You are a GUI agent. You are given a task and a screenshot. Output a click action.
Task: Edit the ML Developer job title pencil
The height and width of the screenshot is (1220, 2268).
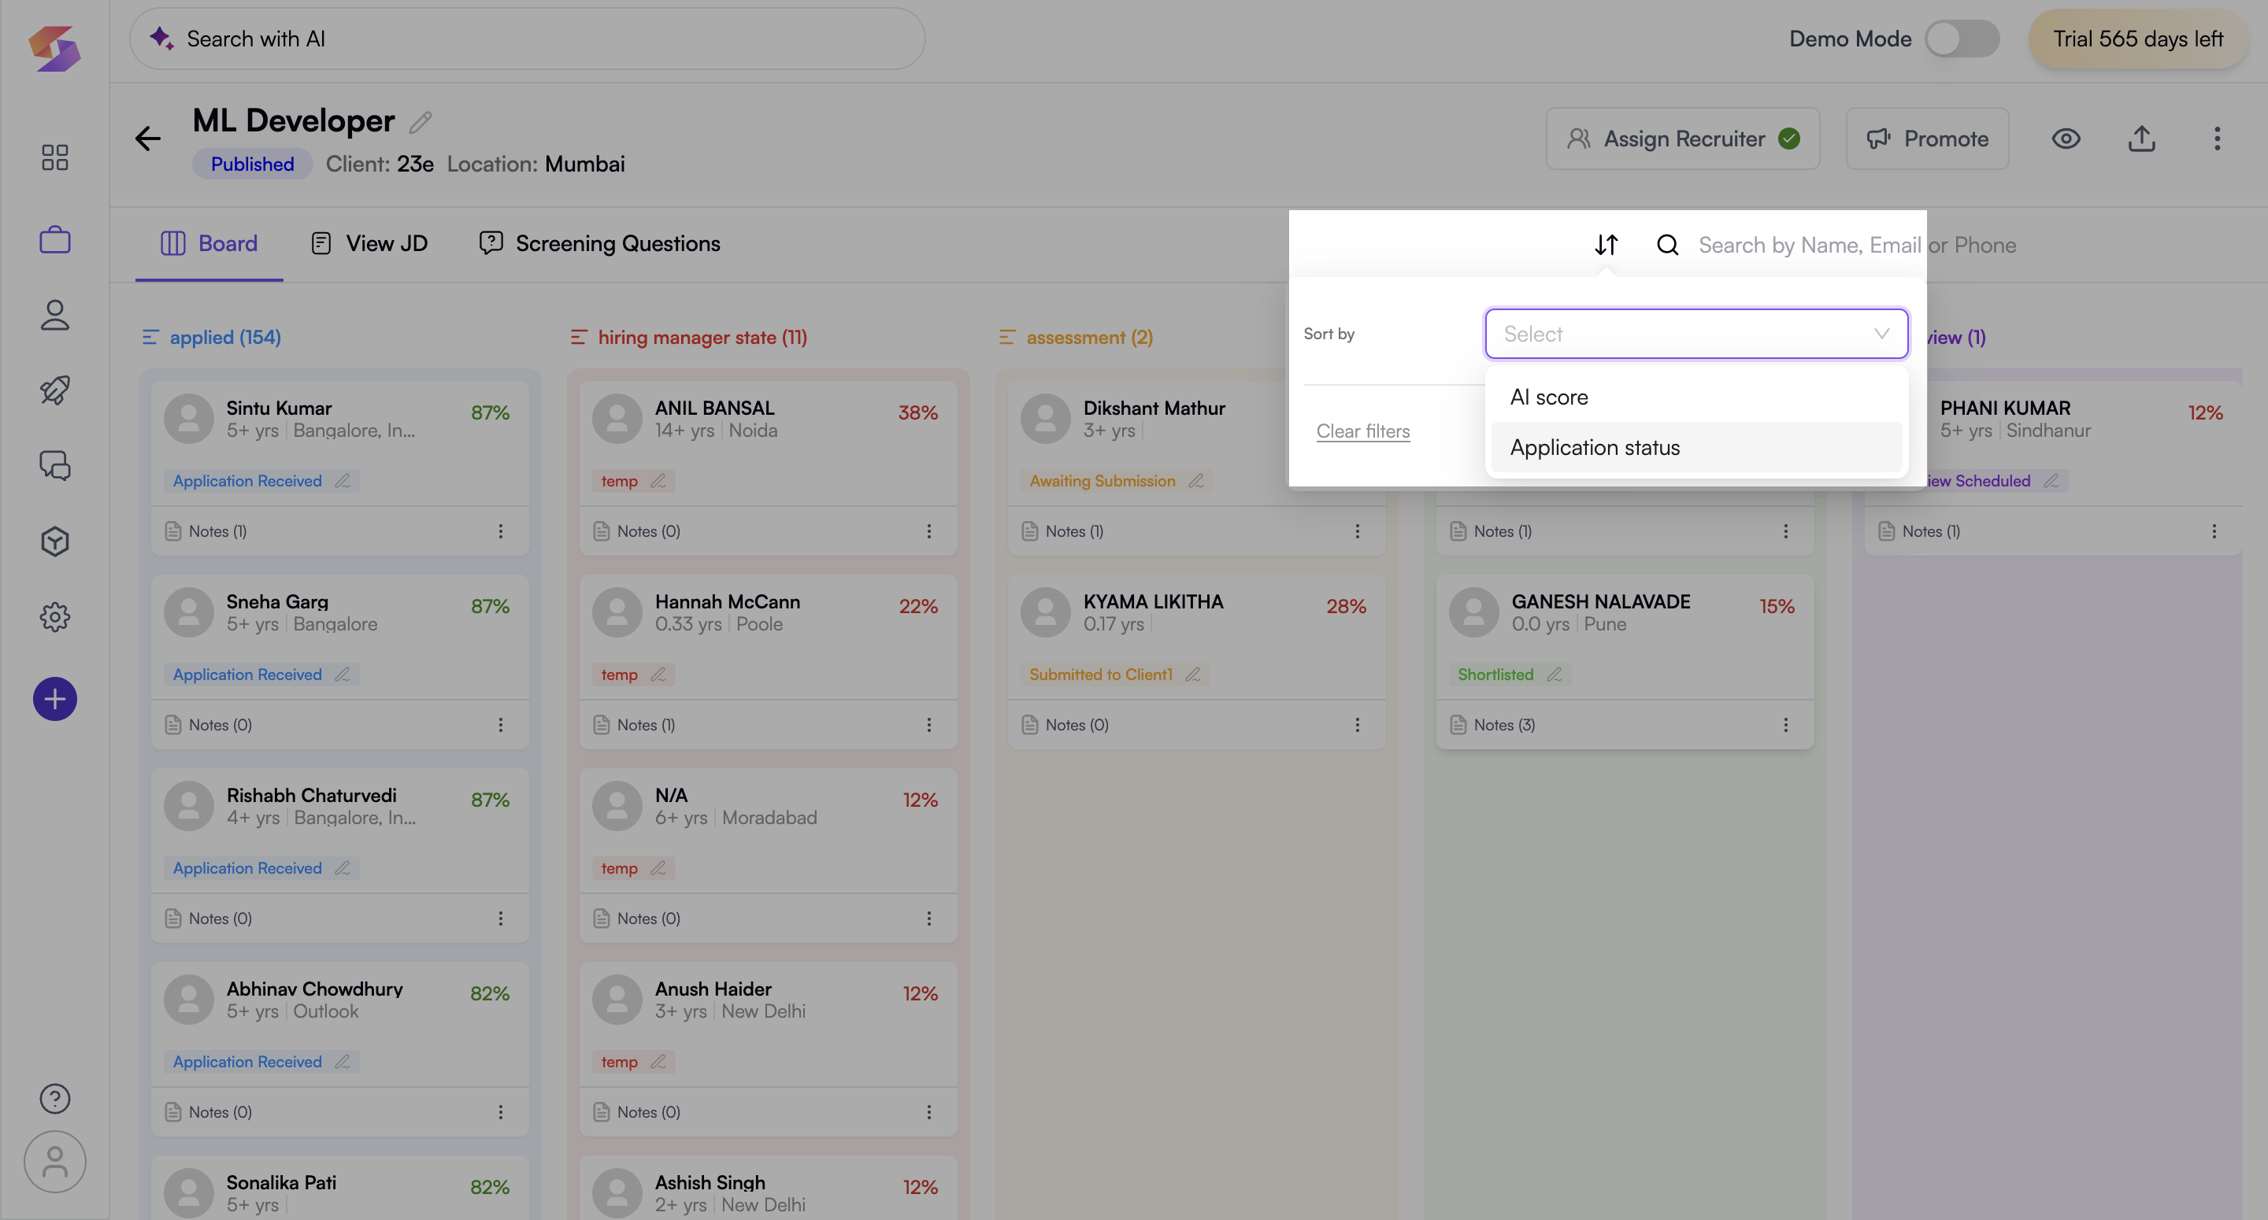click(421, 122)
